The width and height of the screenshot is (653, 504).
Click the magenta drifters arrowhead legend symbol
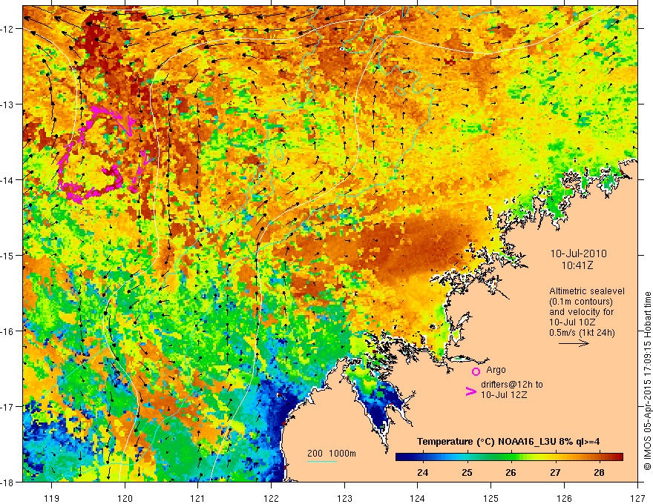coord(471,391)
